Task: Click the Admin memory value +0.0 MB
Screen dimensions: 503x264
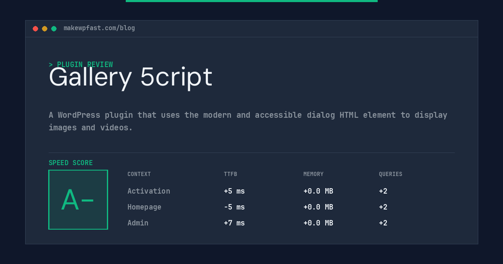Action: point(318,223)
